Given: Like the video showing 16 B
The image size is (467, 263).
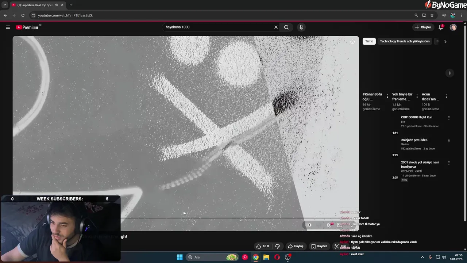Looking at the screenshot, I should click(x=262, y=246).
